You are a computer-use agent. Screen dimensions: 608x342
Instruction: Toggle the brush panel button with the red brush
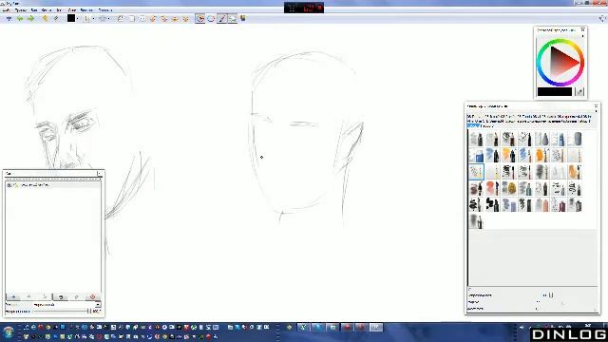point(221,18)
